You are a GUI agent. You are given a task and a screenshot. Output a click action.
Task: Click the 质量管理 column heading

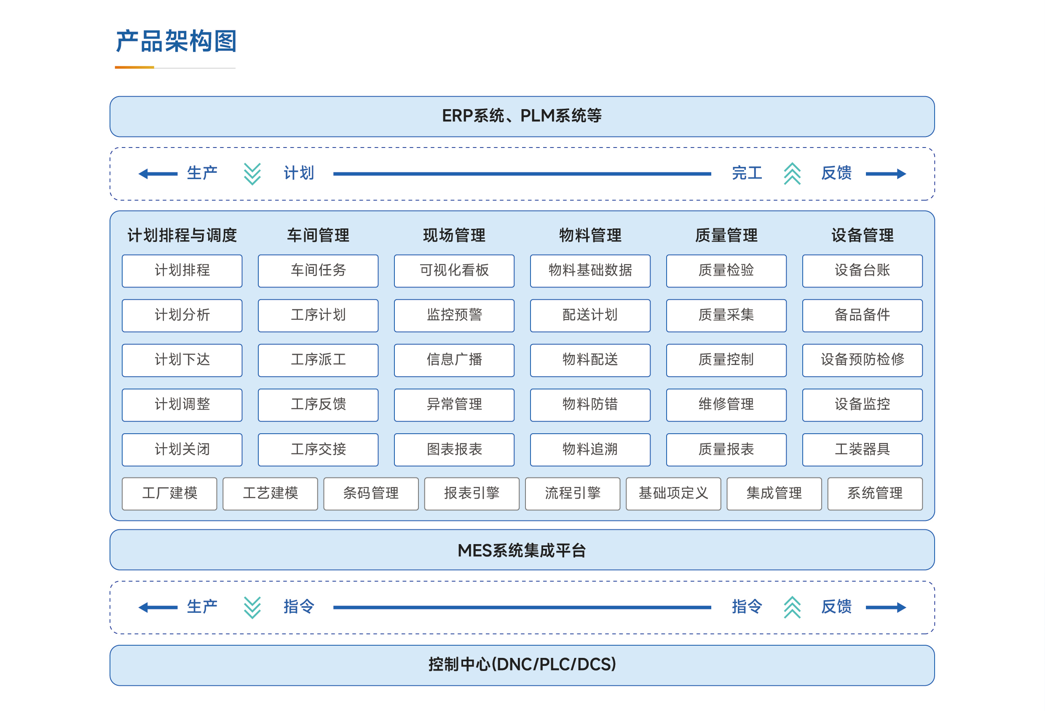[726, 235]
